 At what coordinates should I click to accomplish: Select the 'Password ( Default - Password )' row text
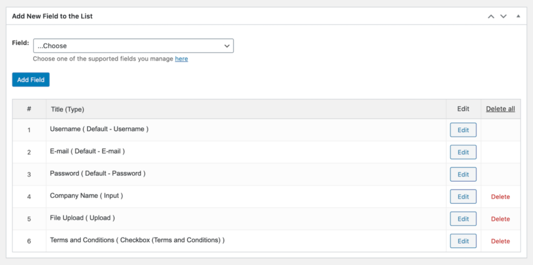click(x=97, y=173)
